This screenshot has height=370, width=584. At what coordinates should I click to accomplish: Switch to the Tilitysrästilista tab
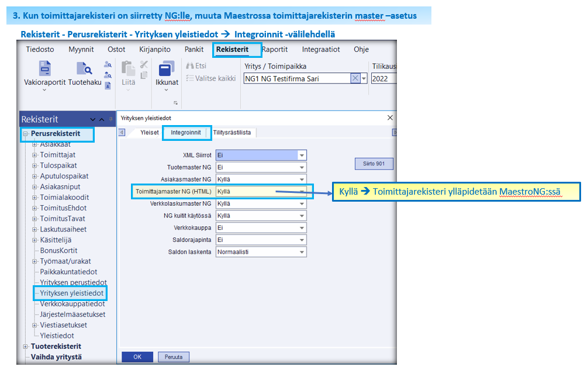[232, 133]
